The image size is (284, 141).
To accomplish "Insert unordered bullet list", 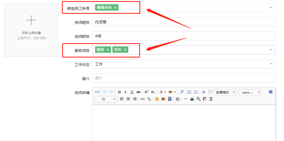I will pos(196,92).
